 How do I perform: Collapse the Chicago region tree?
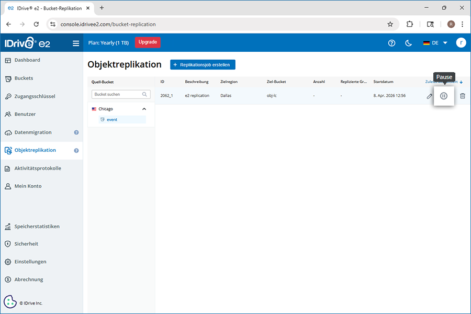tap(144, 109)
